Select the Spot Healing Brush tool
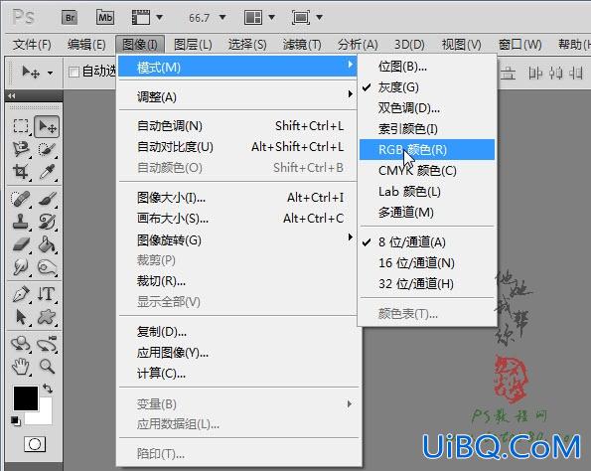The height and width of the screenshot is (471, 591). 21,199
